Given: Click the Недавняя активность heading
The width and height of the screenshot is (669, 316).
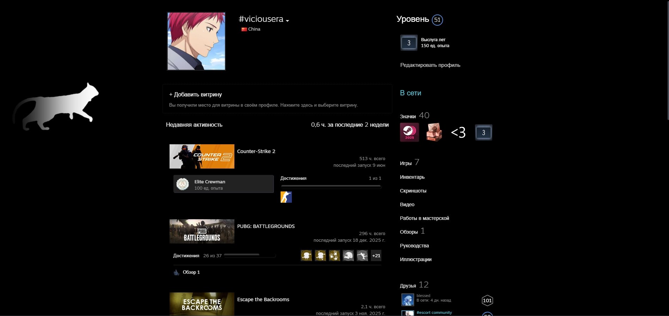Looking at the screenshot, I should [194, 125].
